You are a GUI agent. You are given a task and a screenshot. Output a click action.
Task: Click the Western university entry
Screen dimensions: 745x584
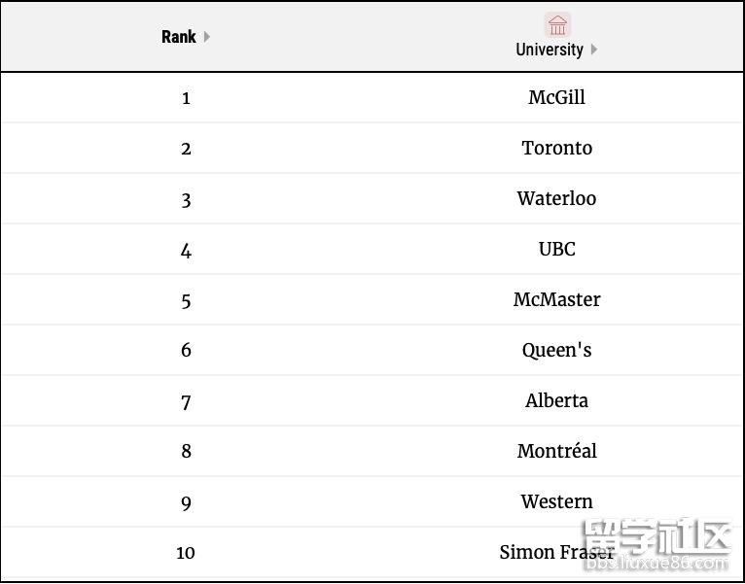(557, 501)
